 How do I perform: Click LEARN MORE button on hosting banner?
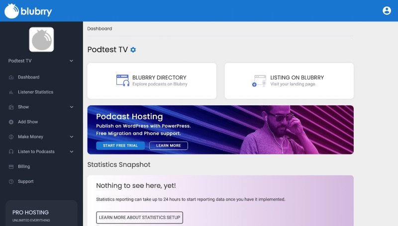click(169, 146)
